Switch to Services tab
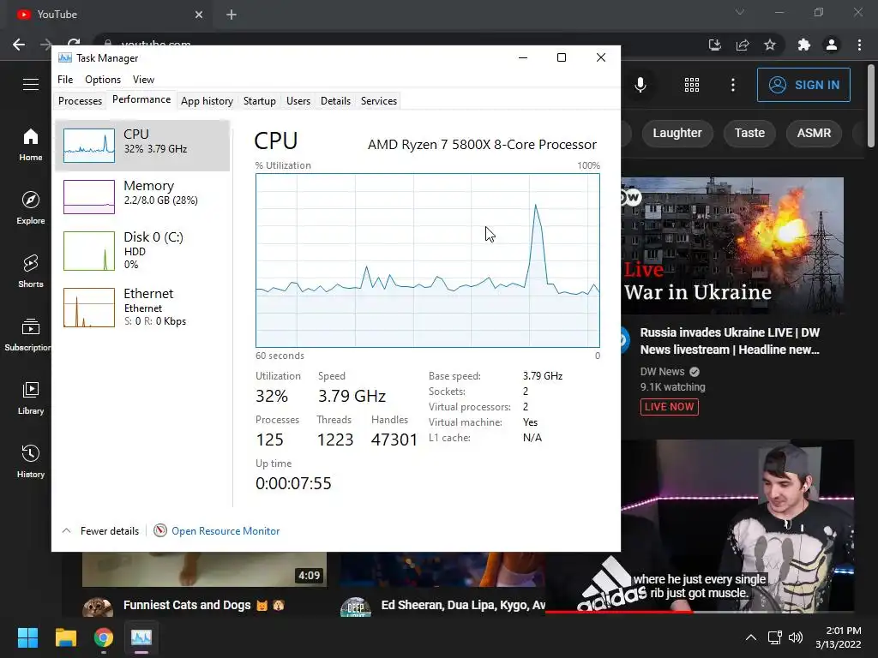878x658 pixels. pyautogui.click(x=379, y=101)
